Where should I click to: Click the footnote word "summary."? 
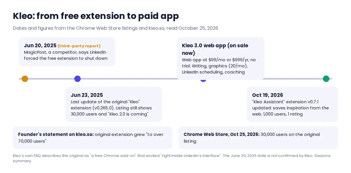point(22,161)
